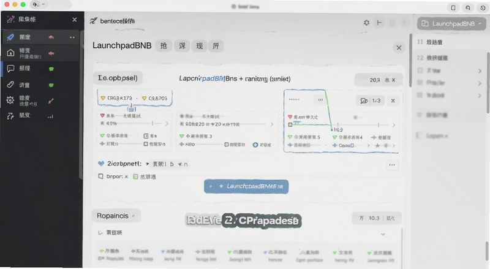Open the LaunchpadBNB dropdown at top right
The width and height of the screenshot is (490, 269).
coord(451,23)
